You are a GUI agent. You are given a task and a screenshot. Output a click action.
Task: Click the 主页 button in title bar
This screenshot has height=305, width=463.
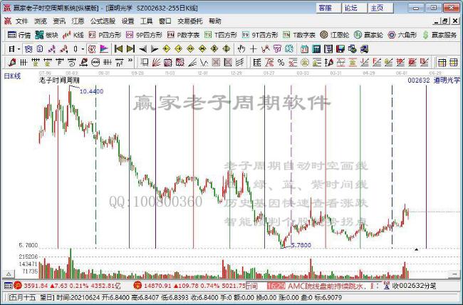coord(380,8)
